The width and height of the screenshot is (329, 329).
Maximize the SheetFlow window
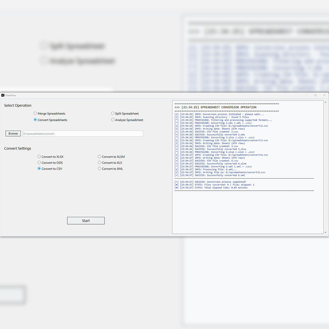click(315, 95)
